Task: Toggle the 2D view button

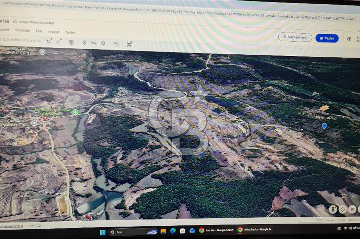Action: pos(352,209)
